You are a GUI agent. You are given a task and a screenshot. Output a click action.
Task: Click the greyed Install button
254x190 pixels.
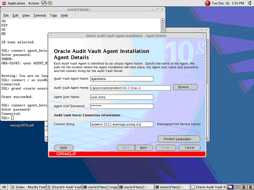166,148
